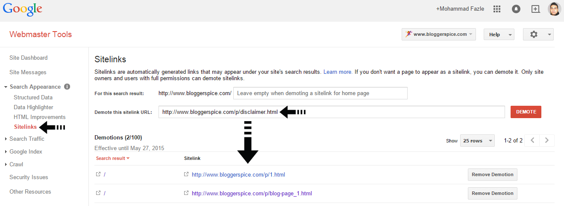The image size is (564, 206).
Task: Open the Google notifications bell icon
Action: (516, 9)
